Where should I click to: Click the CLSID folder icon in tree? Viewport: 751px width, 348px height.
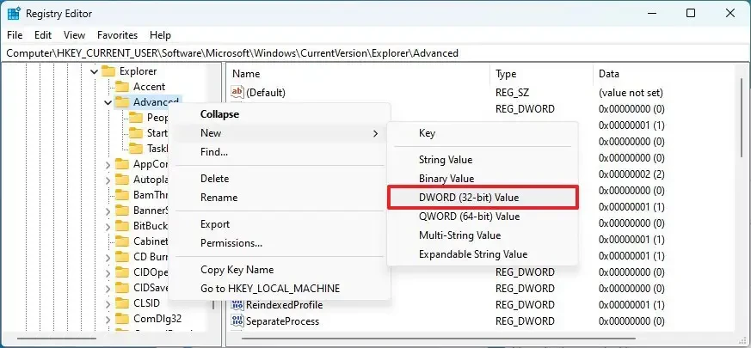point(122,303)
